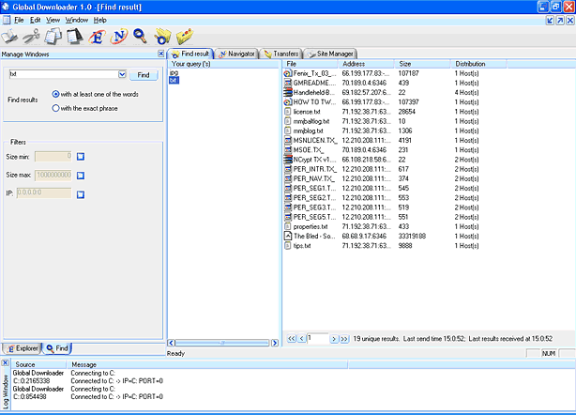Close the Manage Windows panel
The width and height of the screenshot is (576, 415).
point(161,54)
